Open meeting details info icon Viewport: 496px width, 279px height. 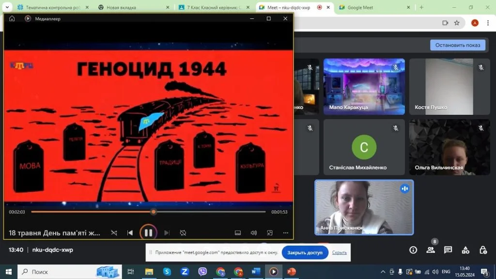click(x=413, y=250)
